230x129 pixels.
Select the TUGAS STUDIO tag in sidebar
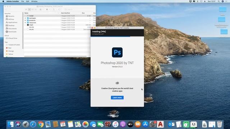pyautogui.click(x=14, y=45)
